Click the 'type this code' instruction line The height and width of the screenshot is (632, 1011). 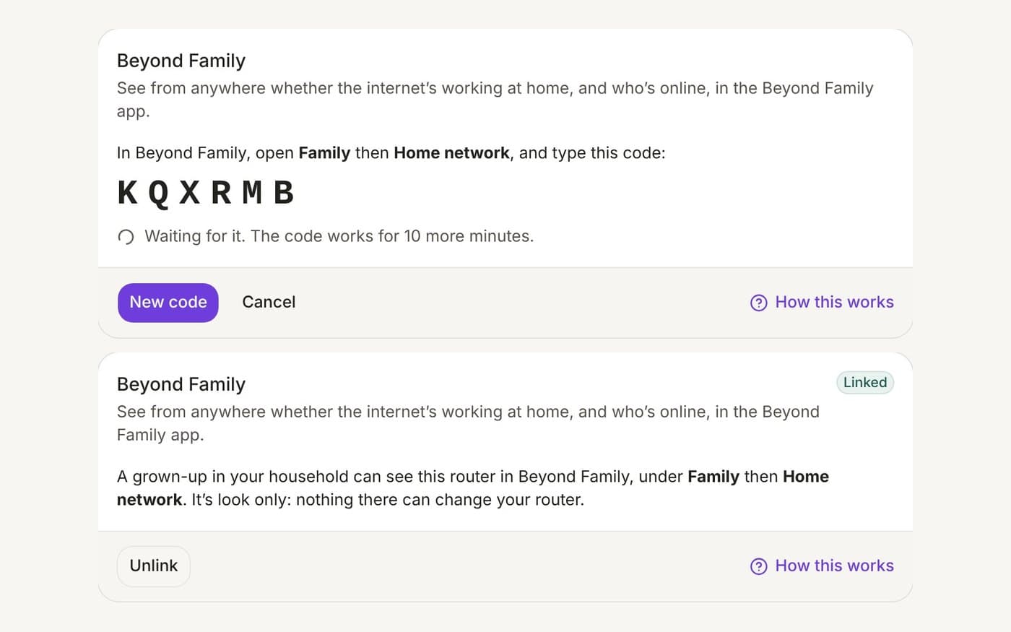pyautogui.click(x=391, y=153)
